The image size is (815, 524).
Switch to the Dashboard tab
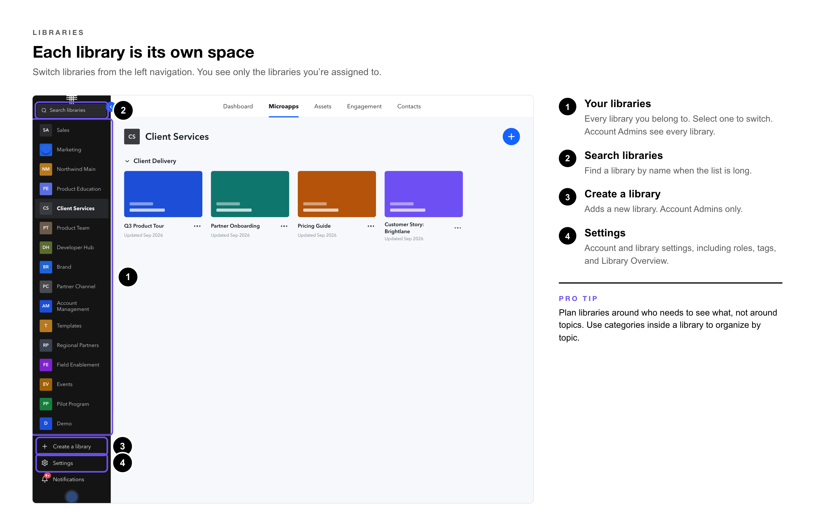[238, 107]
